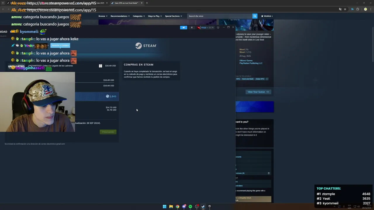Click the 28 Aug, 2025 release date
The width and height of the screenshot is (374, 210).
[245, 56]
